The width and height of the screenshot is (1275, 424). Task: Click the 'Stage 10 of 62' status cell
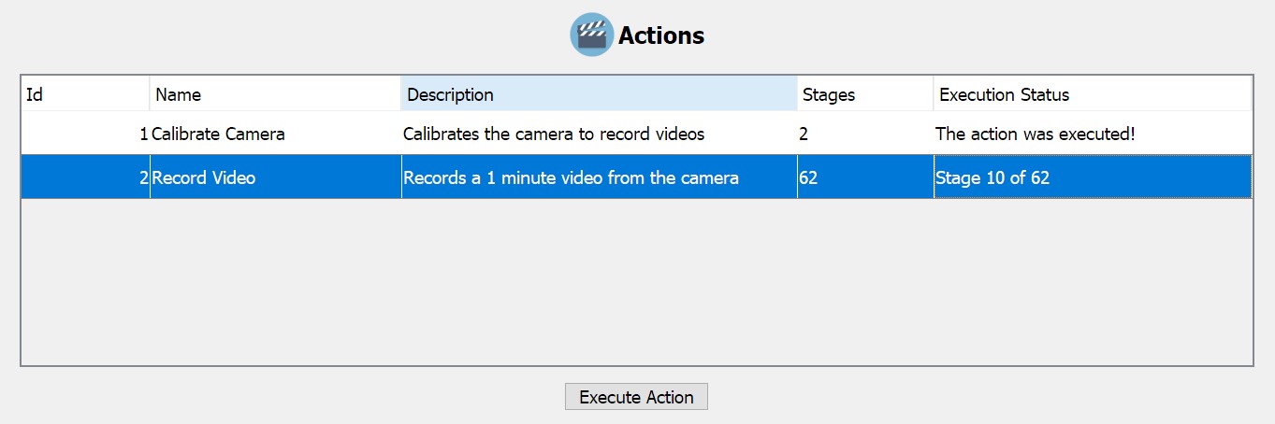[x=992, y=177]
